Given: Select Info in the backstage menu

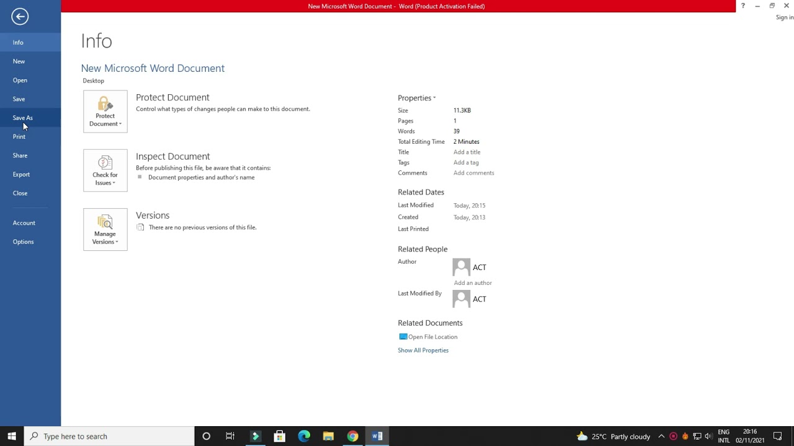Looking at the screenshot, I should coord(30,43).
